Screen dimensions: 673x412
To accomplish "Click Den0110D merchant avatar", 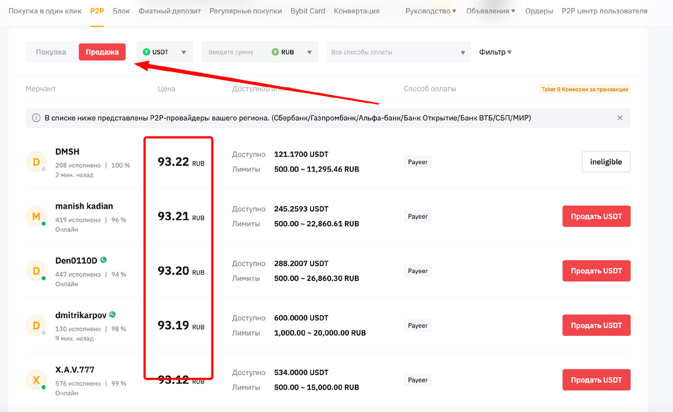I will click(36, 271).
